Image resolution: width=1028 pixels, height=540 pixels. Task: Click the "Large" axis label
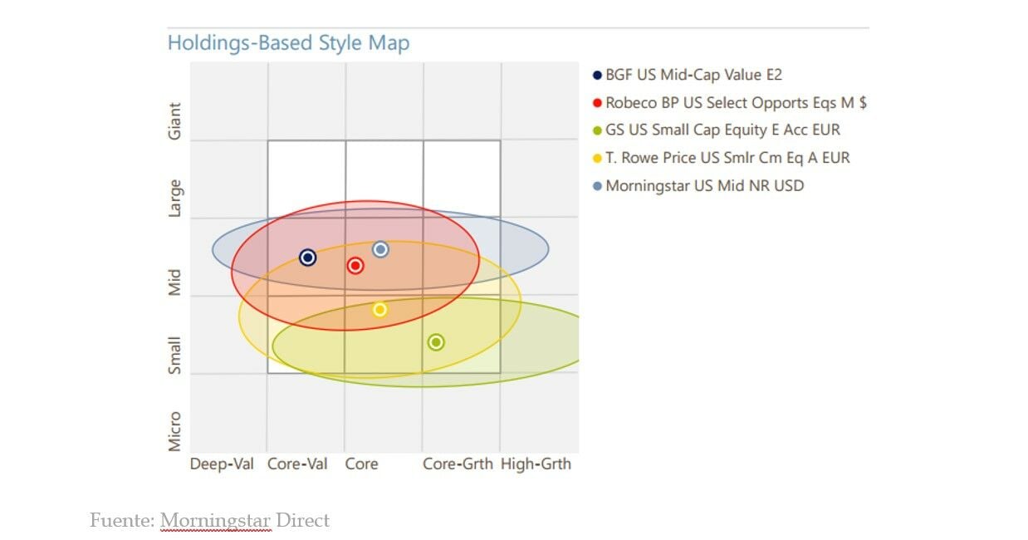pyautogui.click(x=174, y=199)
